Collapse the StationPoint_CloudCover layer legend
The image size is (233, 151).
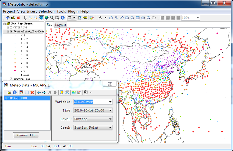pyautogui.click(x=8, y=32)
